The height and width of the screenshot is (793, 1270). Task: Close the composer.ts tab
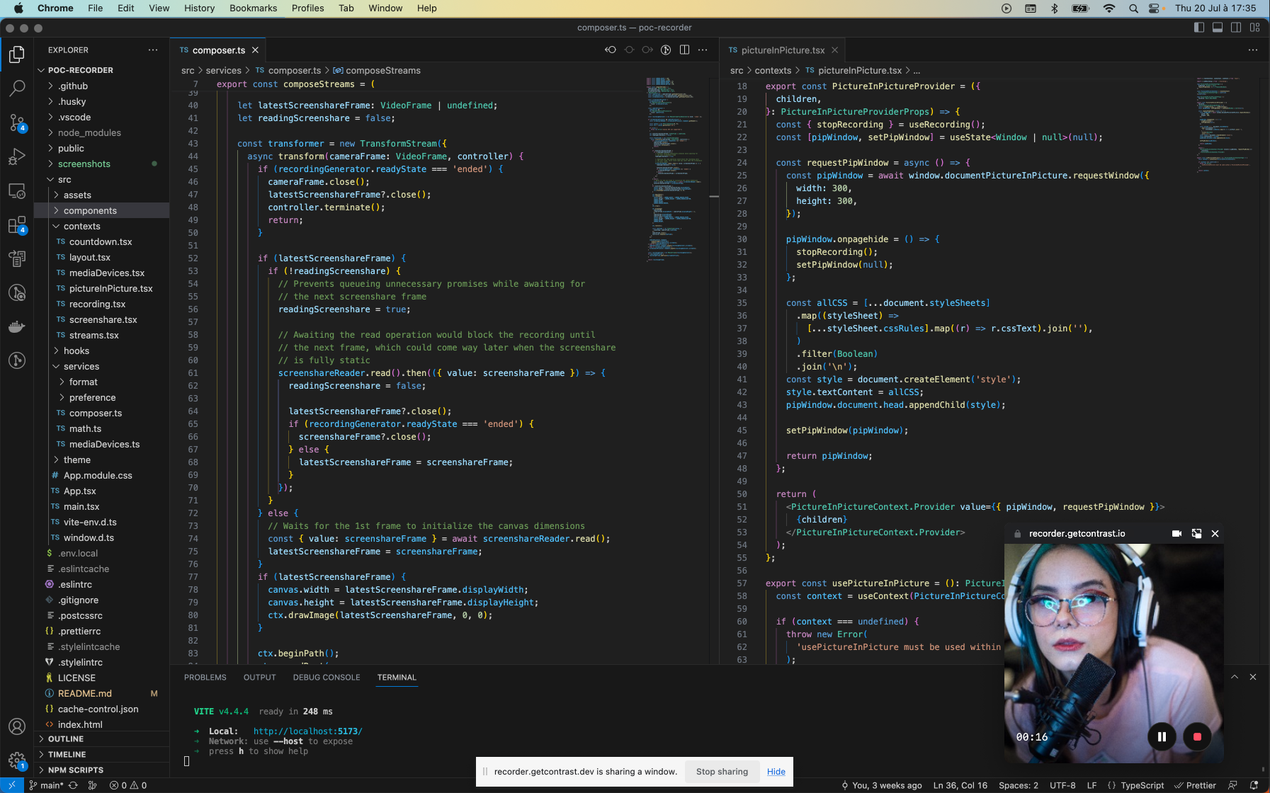(255, 50)
